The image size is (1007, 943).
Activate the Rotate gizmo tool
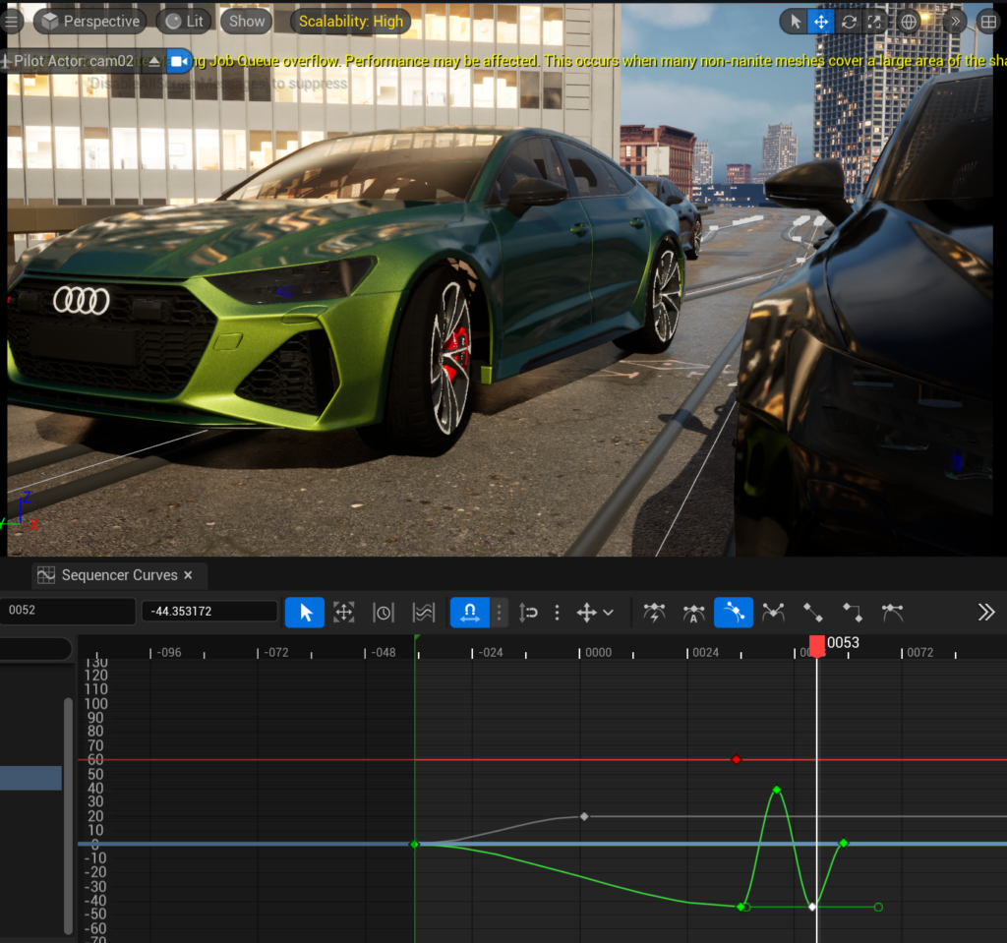[x=849, y=22]
